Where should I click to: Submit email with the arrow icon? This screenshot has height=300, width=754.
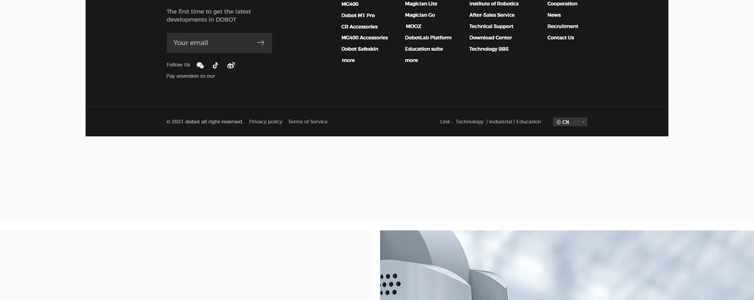point(261,43)
